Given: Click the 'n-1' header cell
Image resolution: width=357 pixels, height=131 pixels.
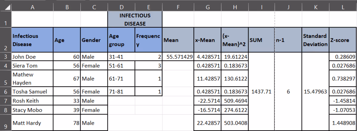Looking at the screenshot, I should [x=288, y=40].
